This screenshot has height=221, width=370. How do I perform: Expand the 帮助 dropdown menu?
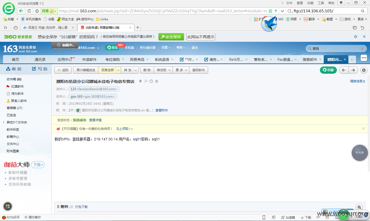click(181, 48)
